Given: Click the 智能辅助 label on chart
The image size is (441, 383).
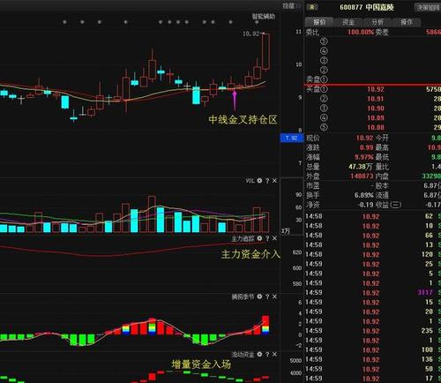Looking at the screenshot, I should click(x=264, y=17).
